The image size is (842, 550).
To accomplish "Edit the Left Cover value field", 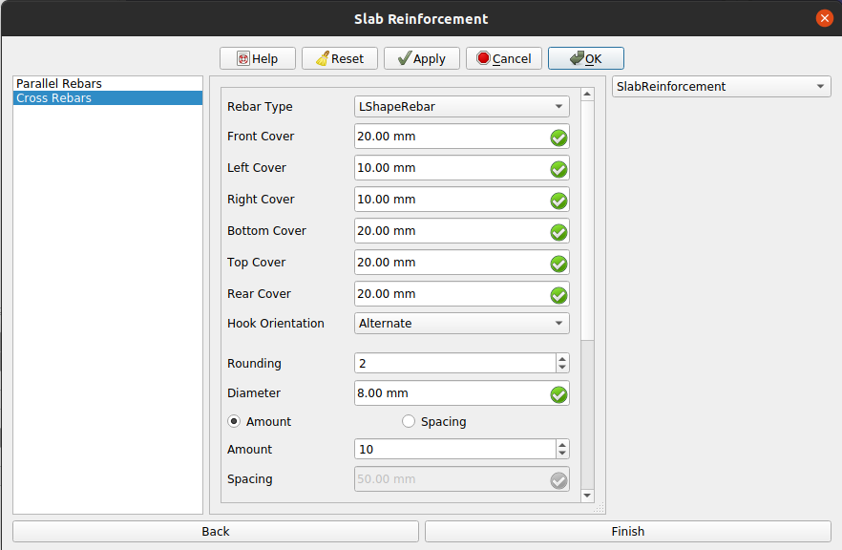I will click(x=461, y=168).
